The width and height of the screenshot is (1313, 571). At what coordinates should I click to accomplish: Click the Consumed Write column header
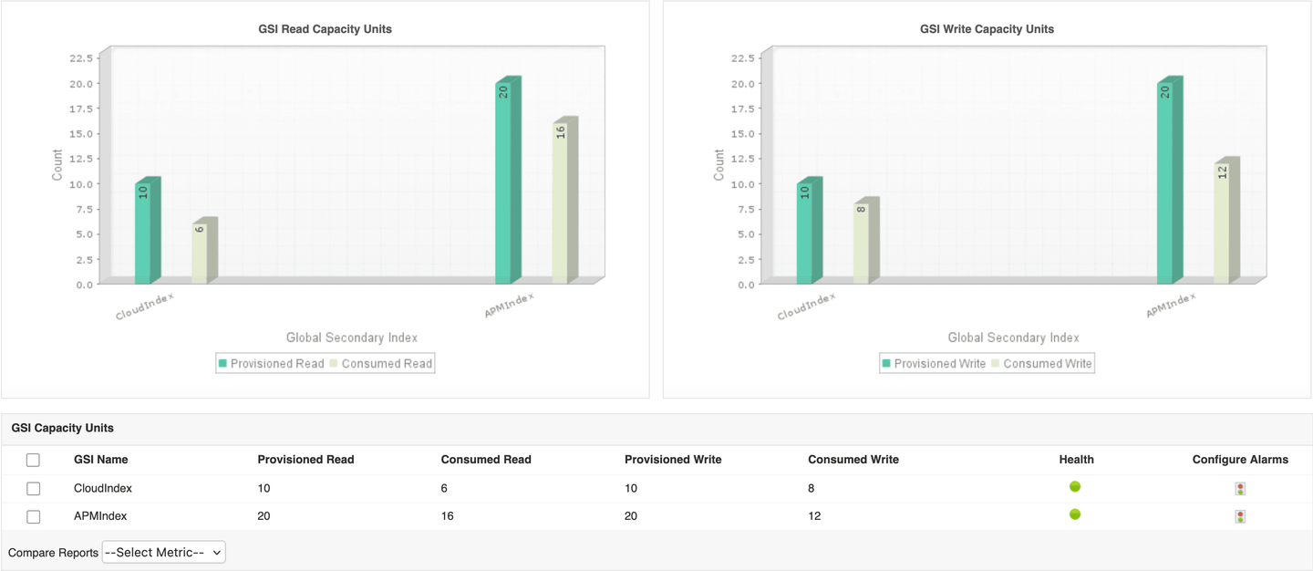853,460
